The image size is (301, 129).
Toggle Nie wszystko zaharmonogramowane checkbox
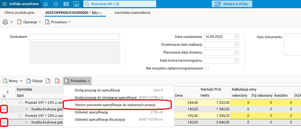tap(207, 68)
